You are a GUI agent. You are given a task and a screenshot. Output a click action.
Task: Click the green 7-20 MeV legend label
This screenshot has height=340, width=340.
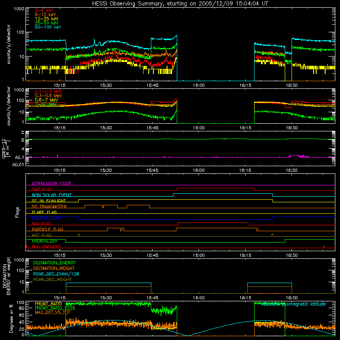46,104
